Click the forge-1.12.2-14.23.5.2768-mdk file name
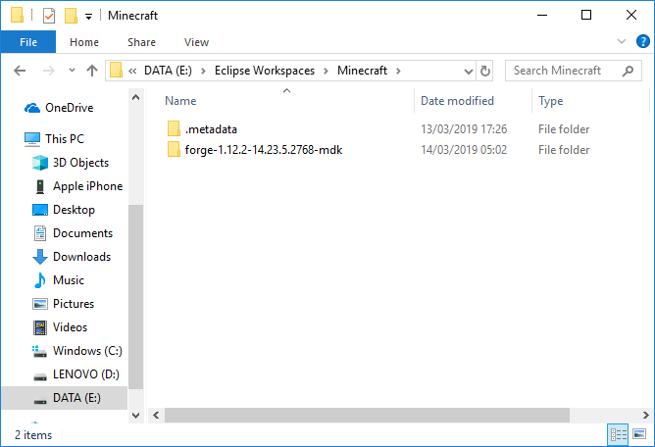The width and height of the screenshot is (655, 447). [x=264, y=150]
